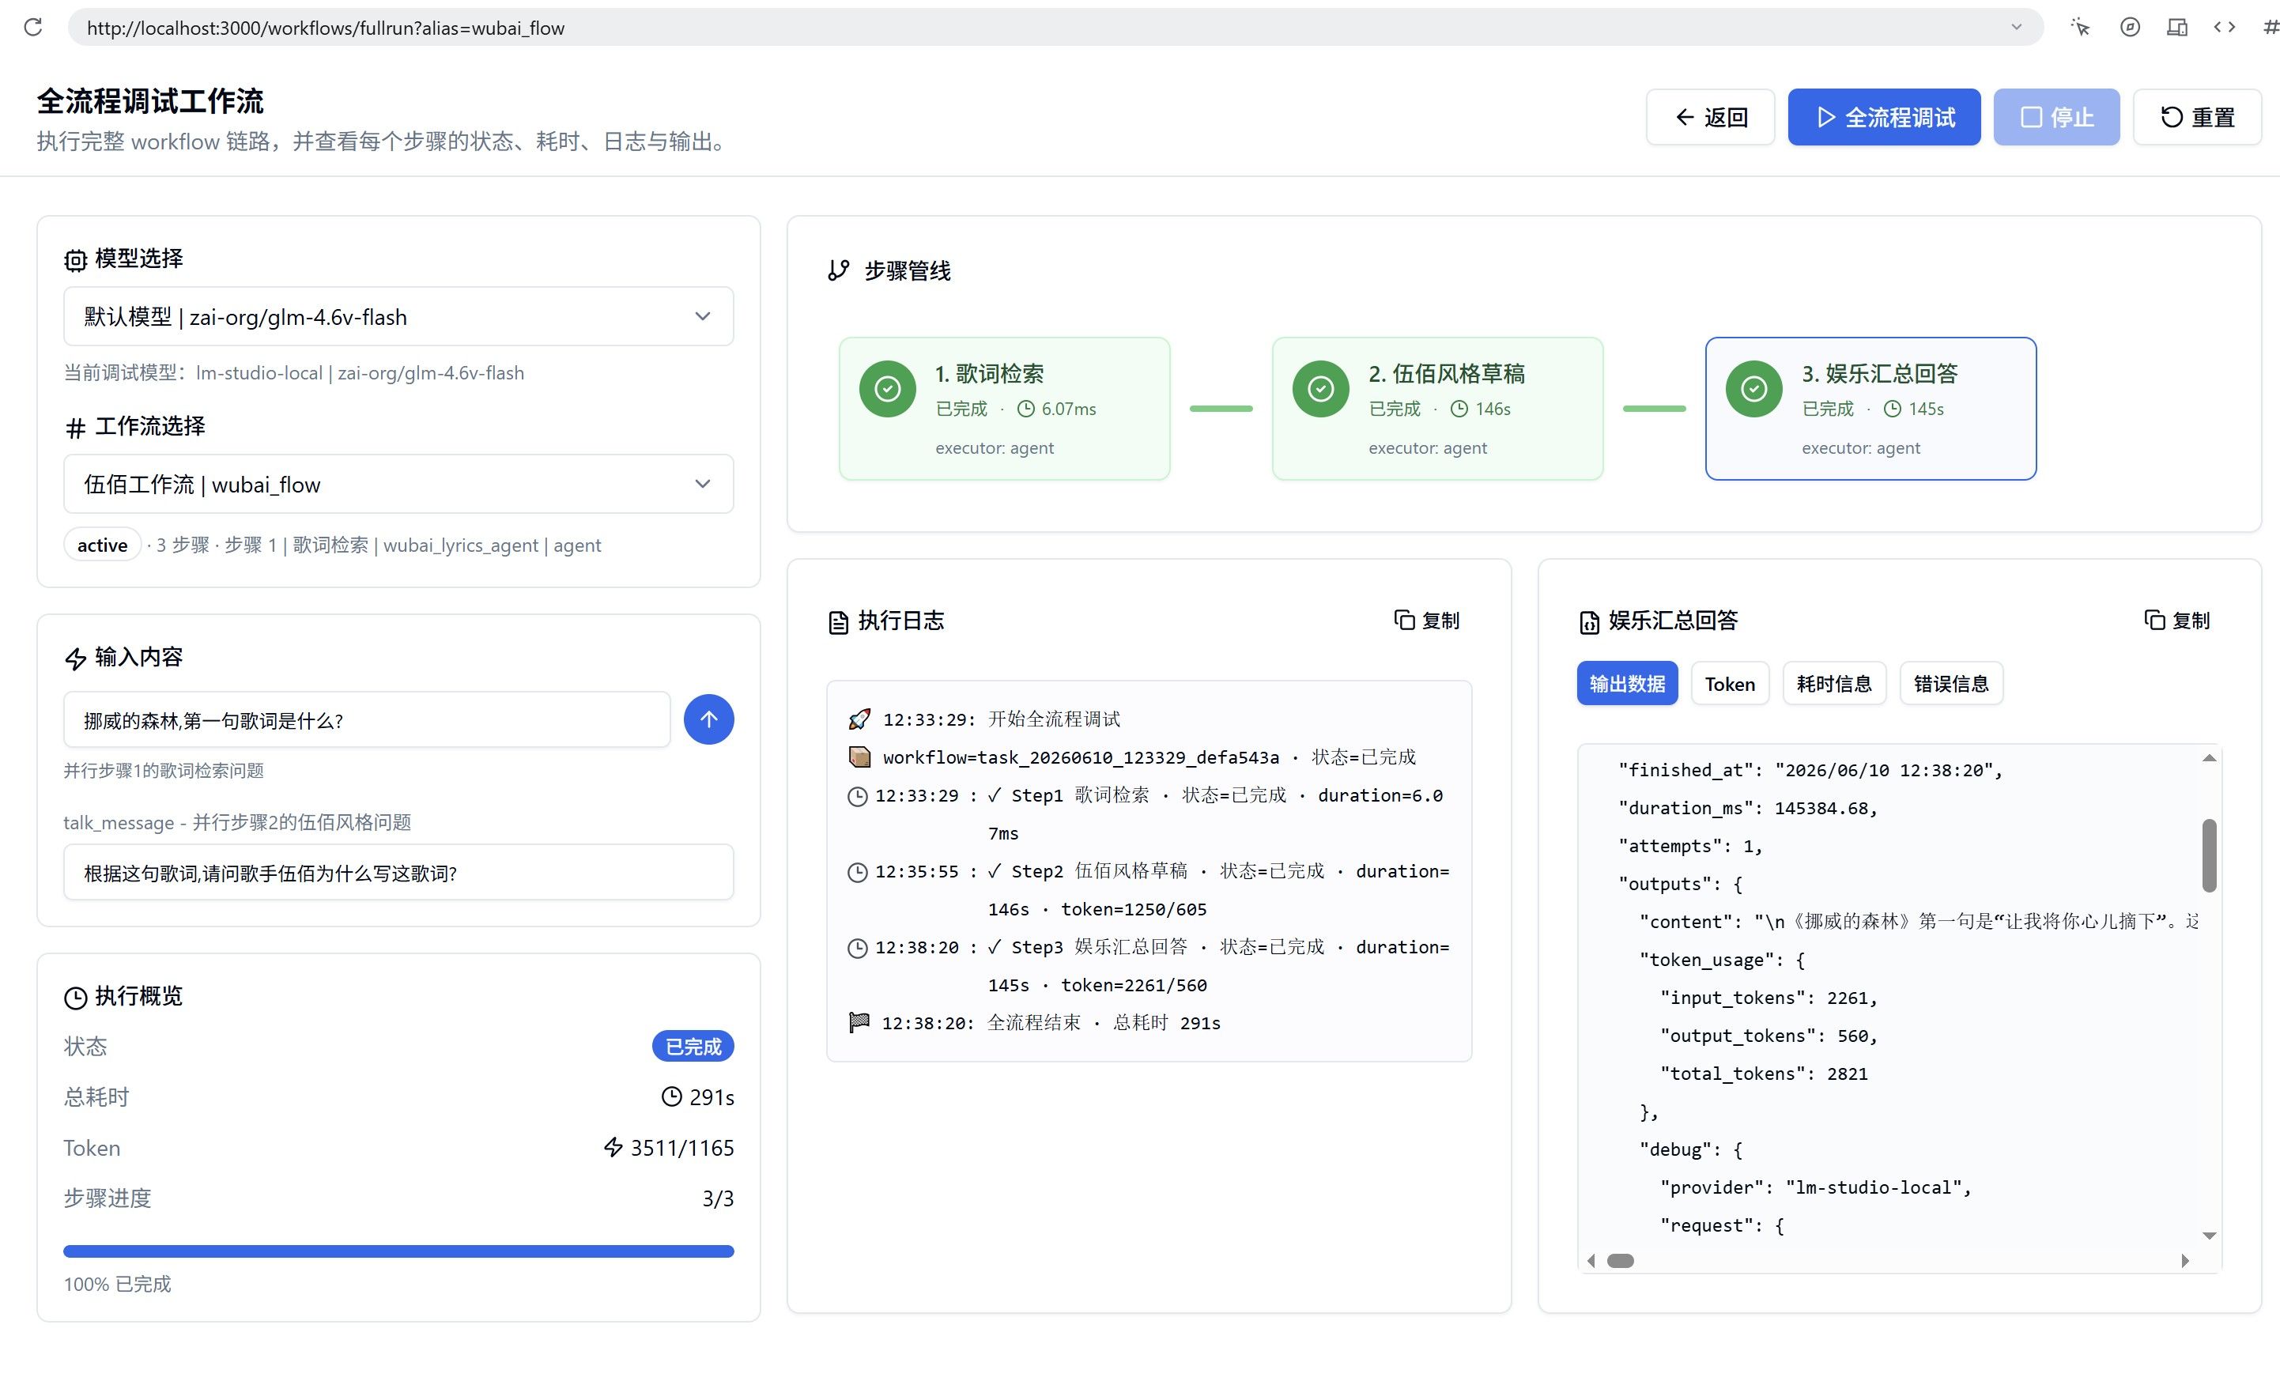Click the scroll-up arrow in output panel
2280x1385 pixels.
click(x=2209, y=758)
